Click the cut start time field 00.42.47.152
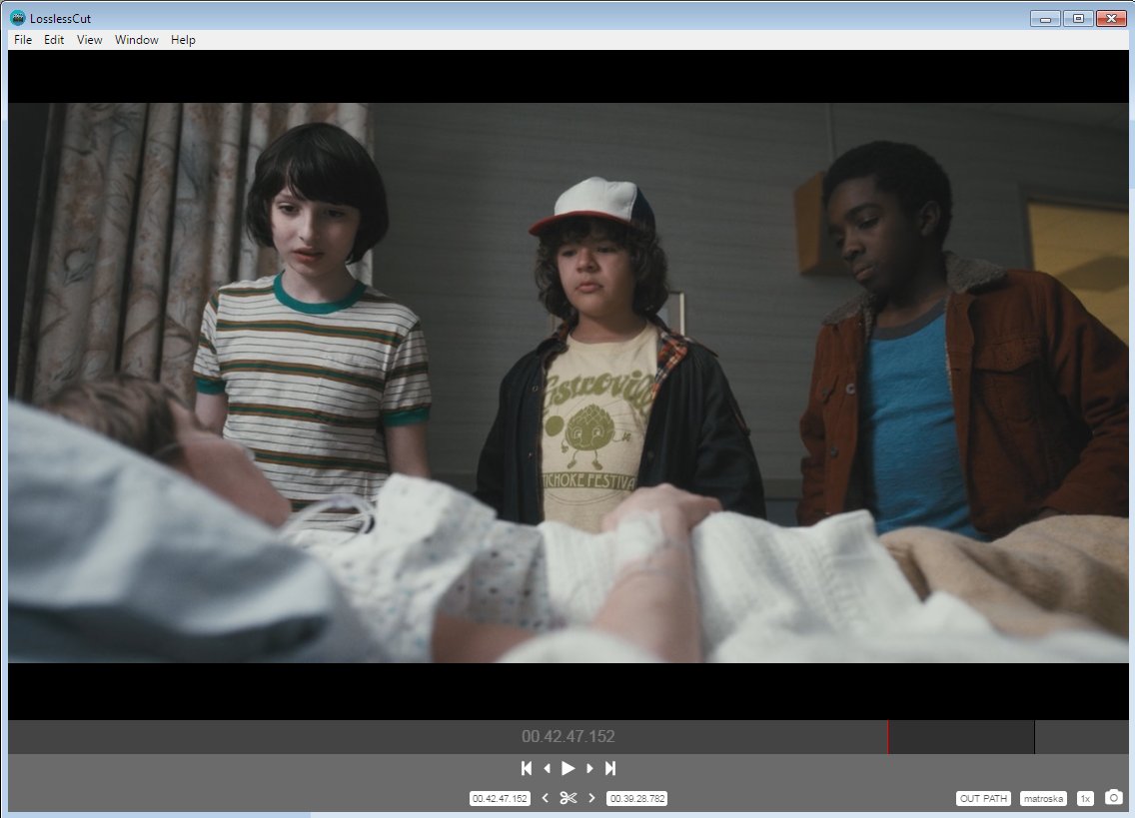Image resolution: width=1135 pixels, height=818 pixels. pyautogui.click(x=500, y=799)
